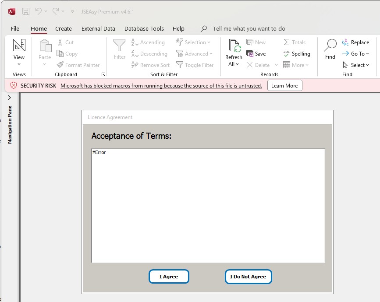380x302 pixels.
Task: Click the security risk shield icon
Action: pyautogui.click(x=14, y=86)
